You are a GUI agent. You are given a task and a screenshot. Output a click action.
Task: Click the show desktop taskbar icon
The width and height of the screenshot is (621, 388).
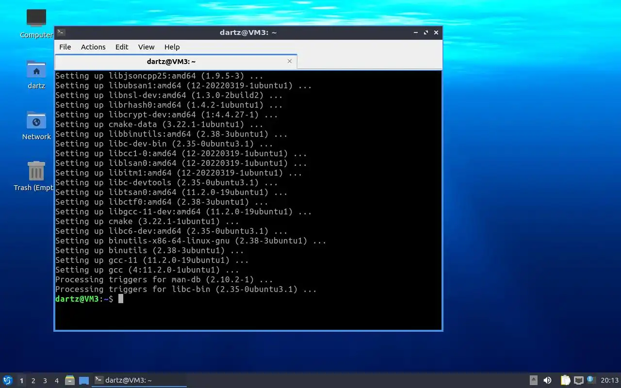pos(84,380)
